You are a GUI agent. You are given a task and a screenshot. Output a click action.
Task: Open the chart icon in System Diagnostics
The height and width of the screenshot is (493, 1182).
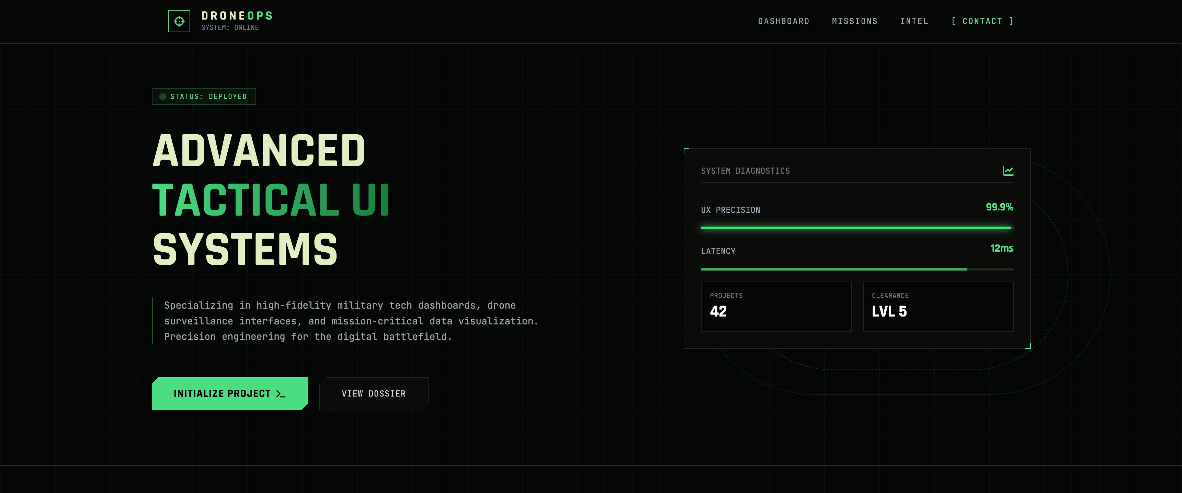tap(1008, 170)
